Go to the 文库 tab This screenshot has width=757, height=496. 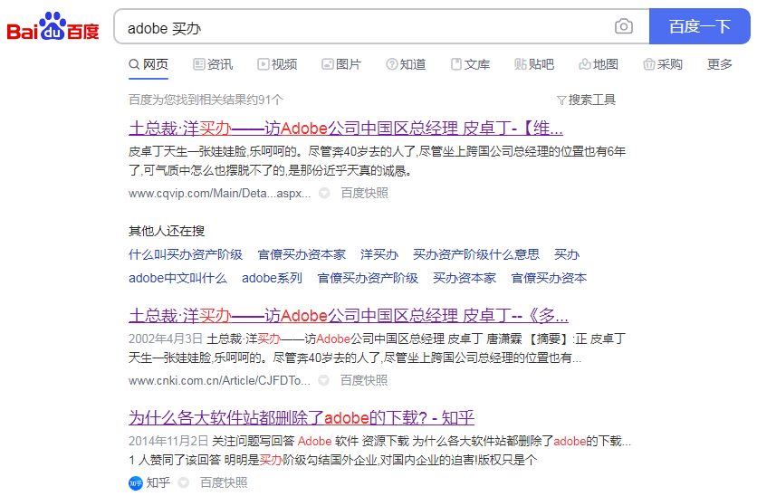point(470,64)
